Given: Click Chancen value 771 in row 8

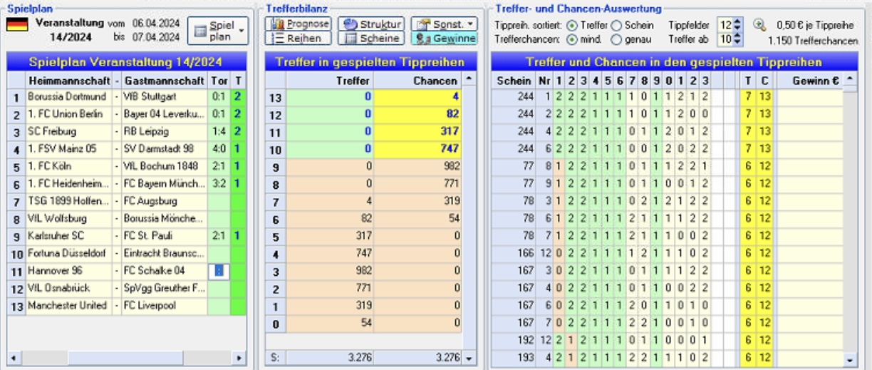Looking at the screenshot, I should 417,183.
